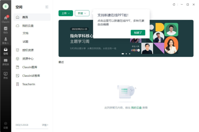Close the ClassIn window
The image size is (199, 132).
194,5
